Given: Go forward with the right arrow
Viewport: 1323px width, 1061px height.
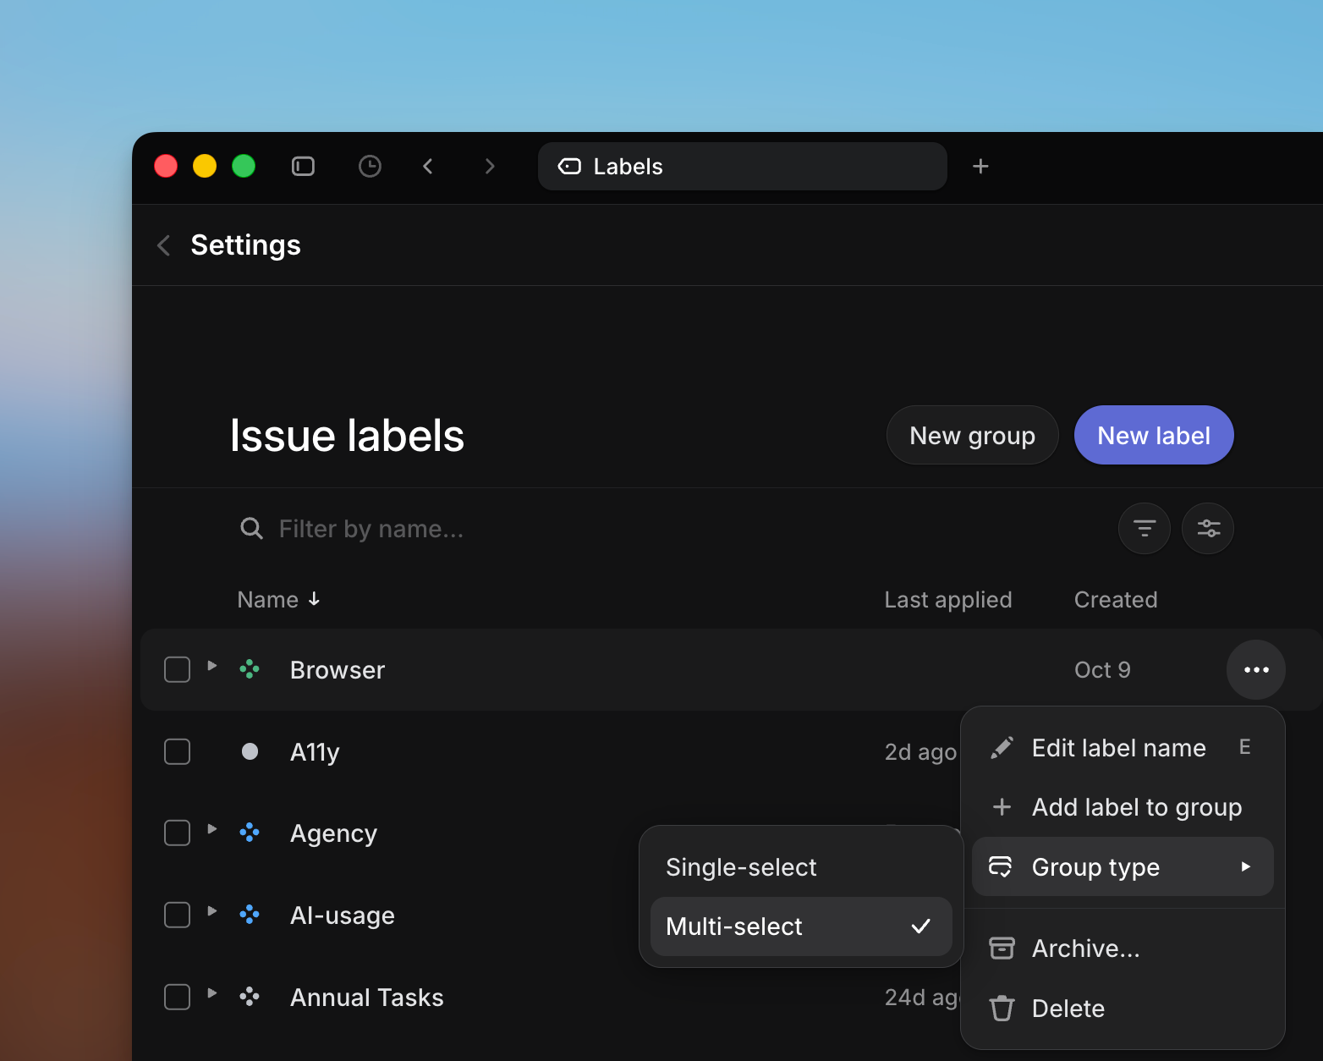Looking at the screenshot, I should [490, 167].
